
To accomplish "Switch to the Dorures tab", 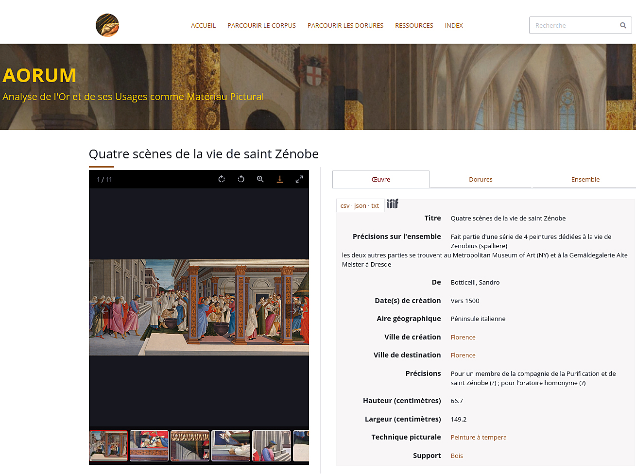I will pyautogui.click(x=481, y=179).
